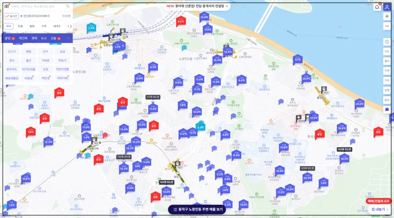
Task: Select the 16.9억 apartment marker
Action: pos(279,171)
